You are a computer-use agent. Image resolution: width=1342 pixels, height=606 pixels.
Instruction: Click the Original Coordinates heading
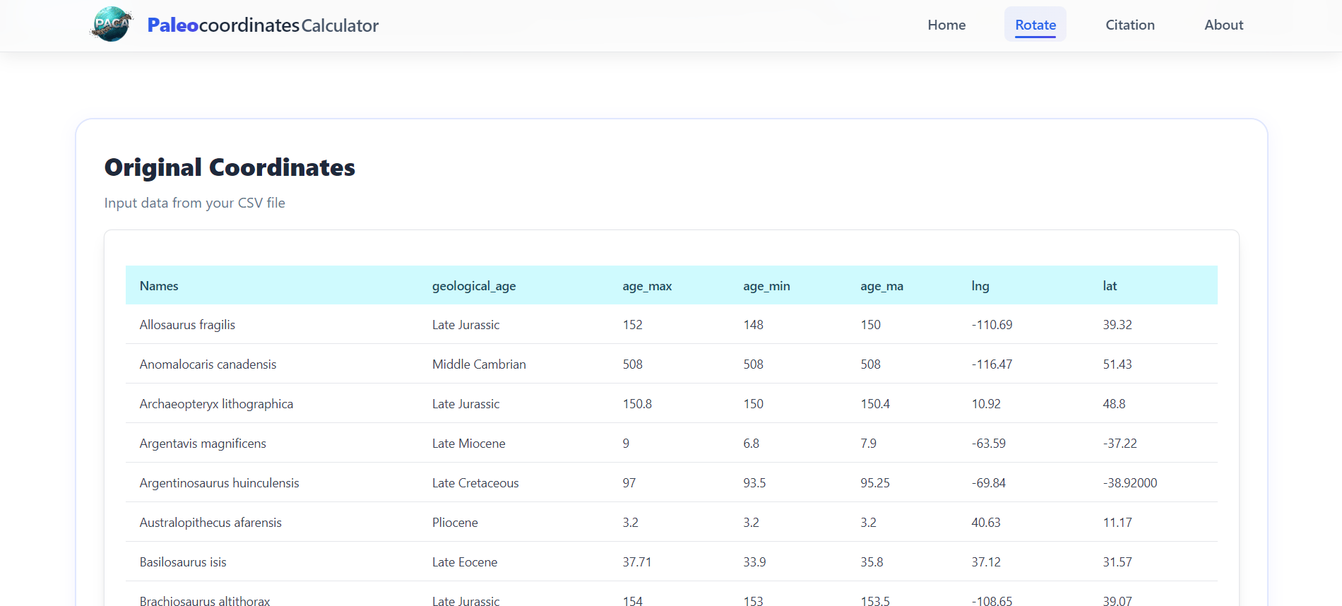click(x=230, y=167)
